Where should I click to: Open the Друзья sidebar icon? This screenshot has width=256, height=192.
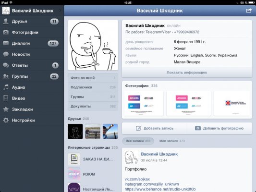pos(6,22)
